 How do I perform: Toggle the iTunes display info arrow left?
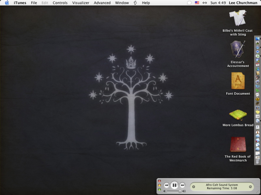[193, 187]
